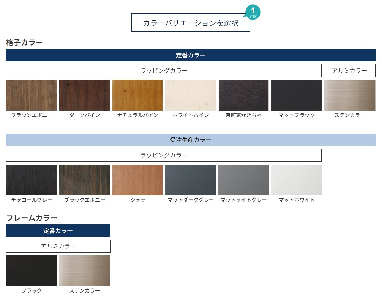Viewport: 382px width, 297px height.
Task: Select the チャコールグレー swatch
Action: point(31,180)
